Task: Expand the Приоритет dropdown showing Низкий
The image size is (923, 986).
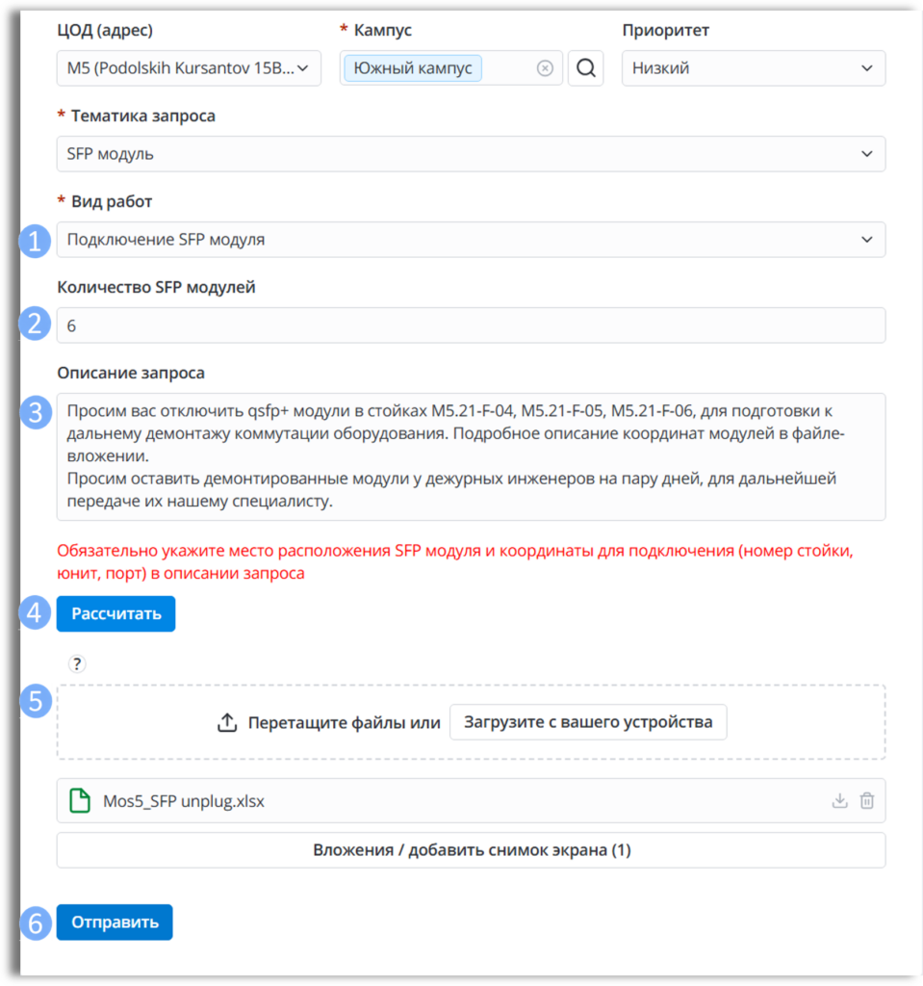Action: (754, 68)
